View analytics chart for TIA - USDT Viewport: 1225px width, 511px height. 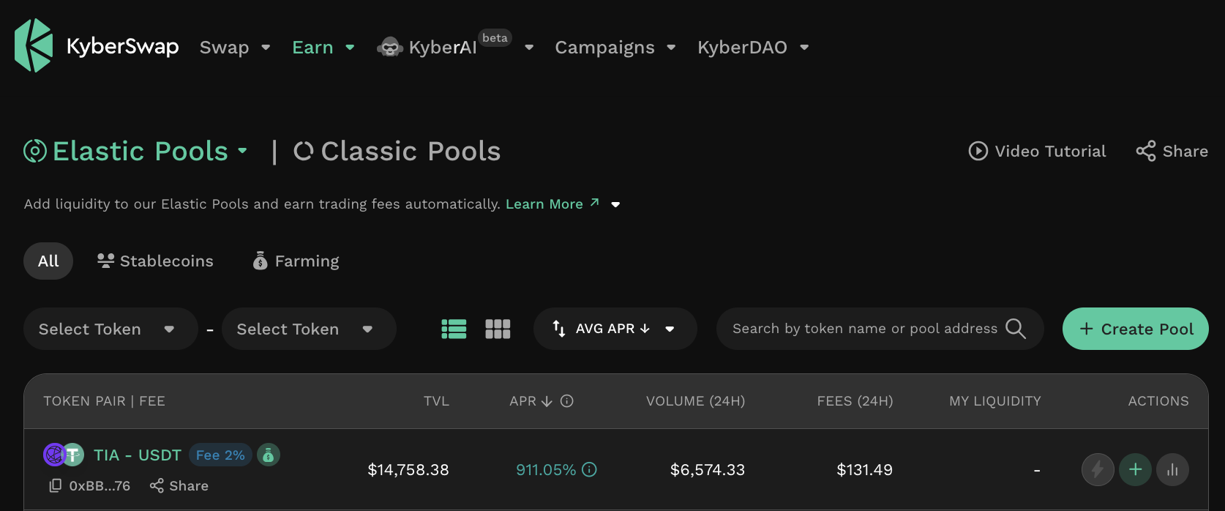click(1172, 470)
